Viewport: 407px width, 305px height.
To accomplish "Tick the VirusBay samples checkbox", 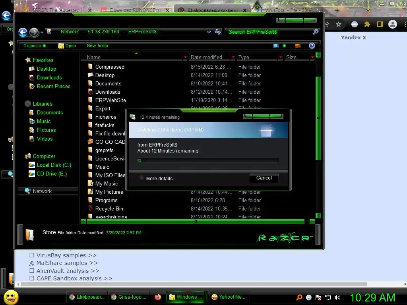I will [32, 255].
